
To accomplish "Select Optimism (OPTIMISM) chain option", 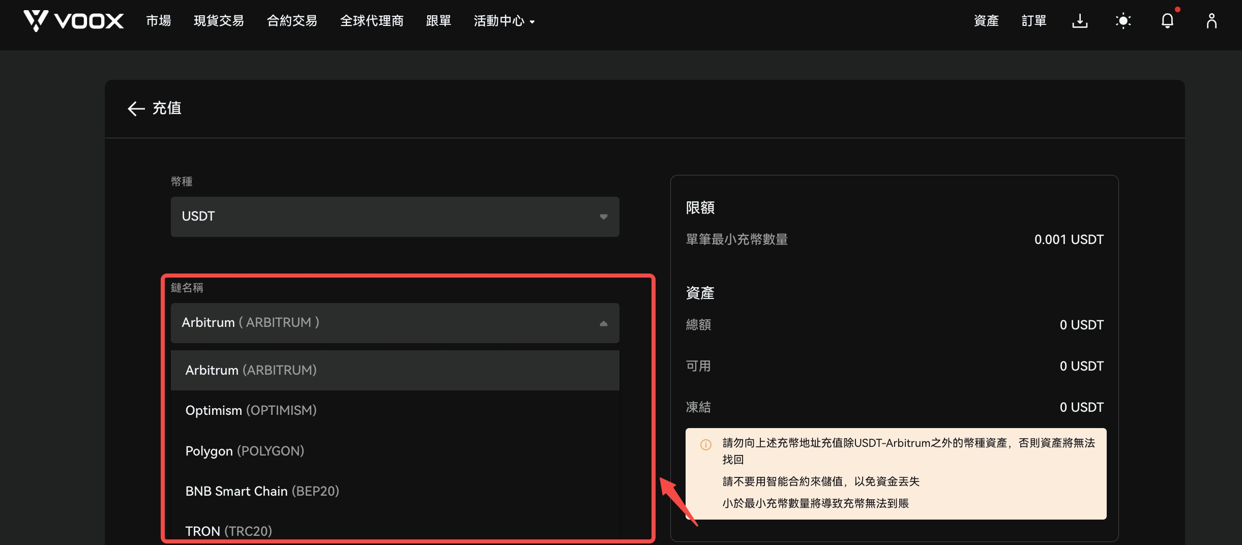I will click(x=395, y=410).
